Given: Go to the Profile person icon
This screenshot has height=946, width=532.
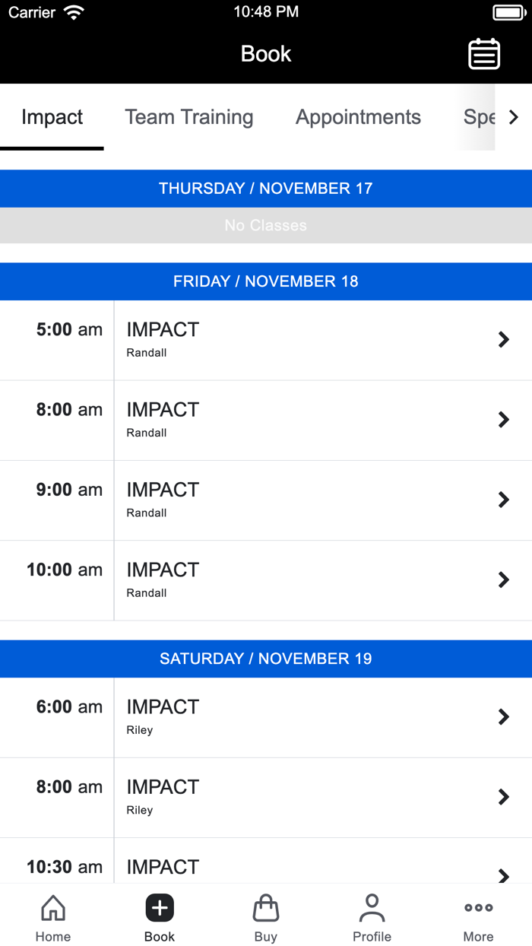Looking at the screenshot, I should pyautogui.click(x=372, y=908).
